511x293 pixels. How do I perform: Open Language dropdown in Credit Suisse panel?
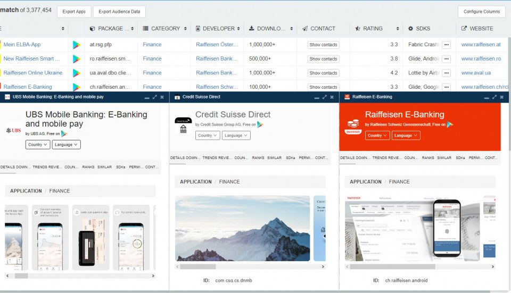tap(236, 136)
